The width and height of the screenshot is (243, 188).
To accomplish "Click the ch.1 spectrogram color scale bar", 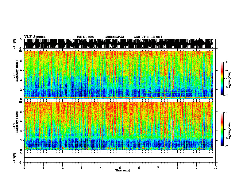I will [x=222, y=79].
